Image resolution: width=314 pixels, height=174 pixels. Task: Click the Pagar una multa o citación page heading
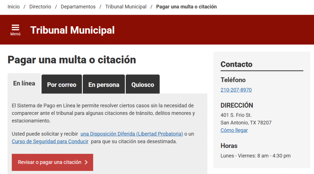tap(71, 59)
